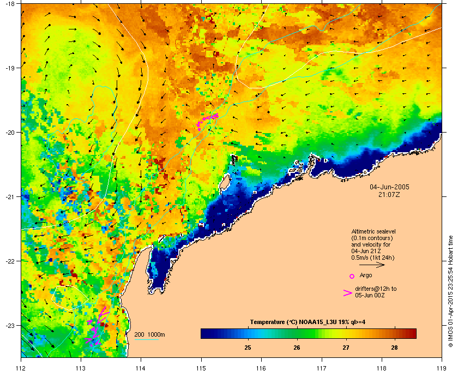This screenshot has width=458, height=371.
Task: Click the '0.5m/s (1kt 24h)' text
Action: (x=373, y=258)
